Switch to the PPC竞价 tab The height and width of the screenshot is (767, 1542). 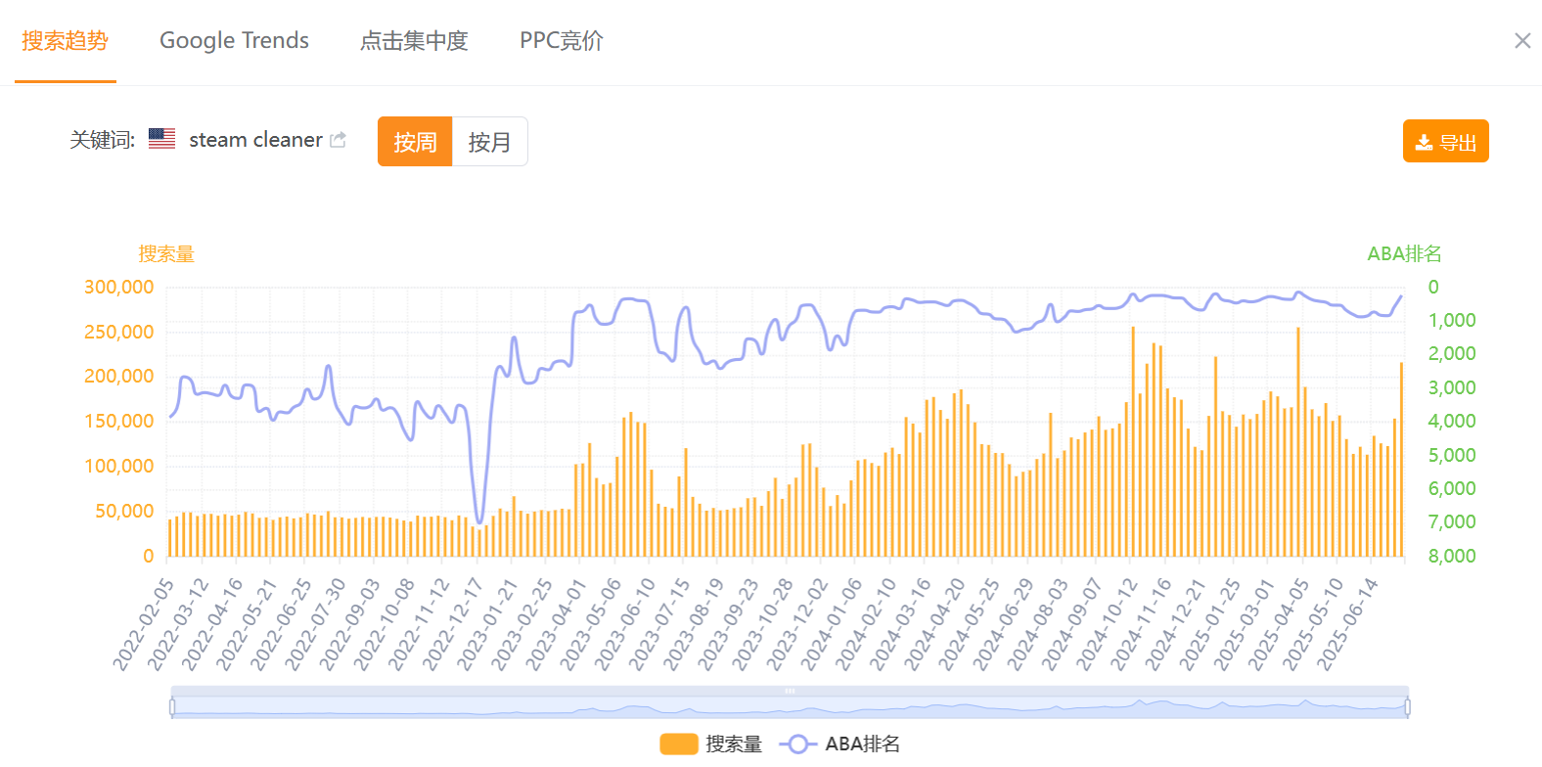(561, 41)
